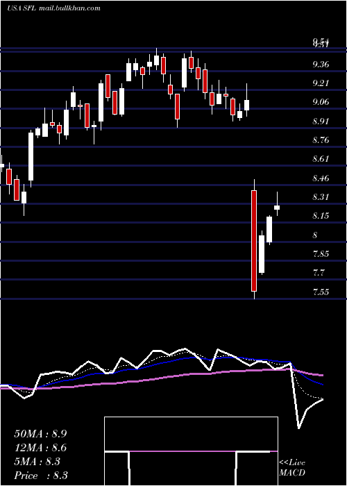
Task: Click the 12MA : 8.6 readout
Action: coord(40,448)
